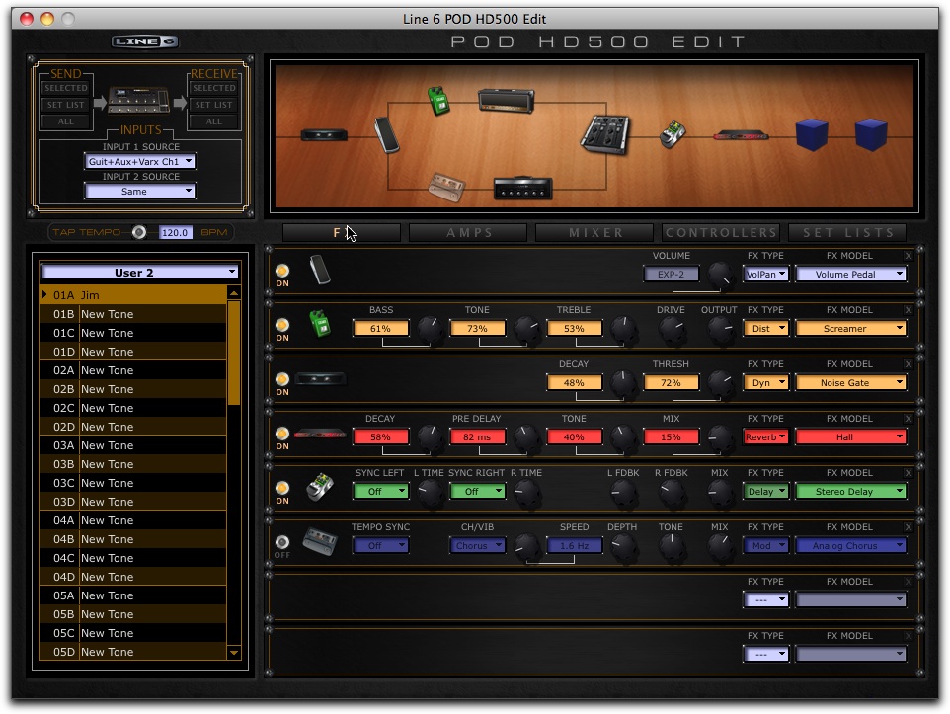950x714 pixels.
Task: Click ALL under RECEIVE
Action: pos(213,120)
